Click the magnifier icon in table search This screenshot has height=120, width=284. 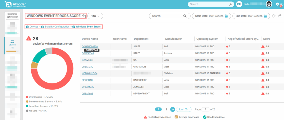pos(185,16)
